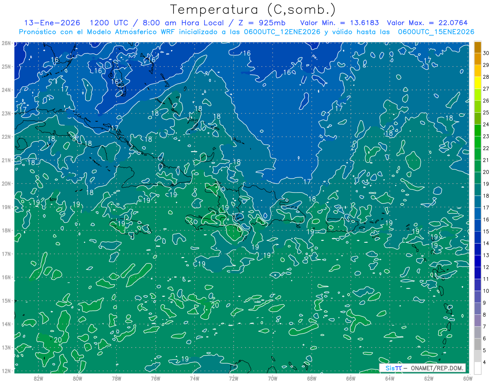Click the '16N' latitude axis label
Screen dimensions: 497x384
click(6, 277)
